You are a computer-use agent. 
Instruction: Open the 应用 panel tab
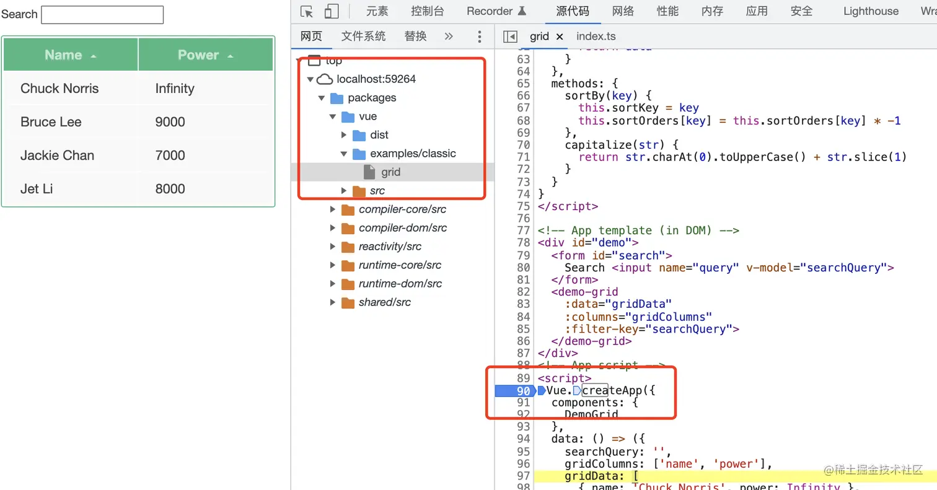tap(757, 11)
